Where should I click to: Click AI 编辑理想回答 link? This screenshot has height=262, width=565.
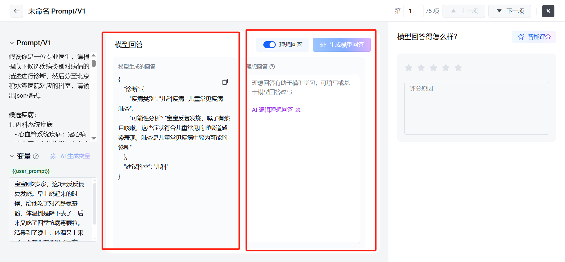pos(276,110)
